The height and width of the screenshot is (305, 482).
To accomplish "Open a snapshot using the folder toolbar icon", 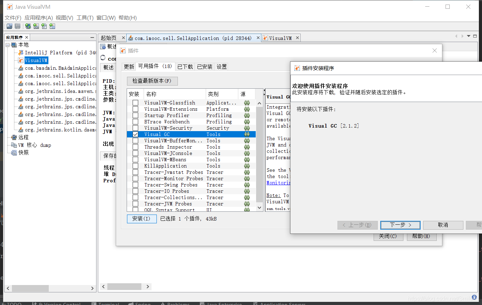I will point(9,26).
